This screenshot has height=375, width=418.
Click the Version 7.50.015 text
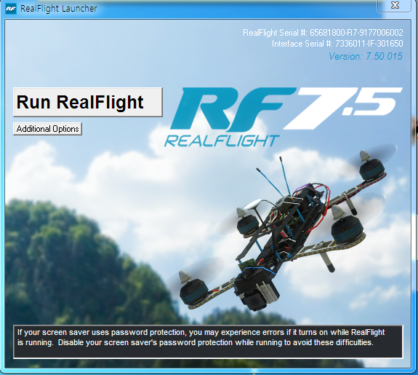tap(366, 56)
